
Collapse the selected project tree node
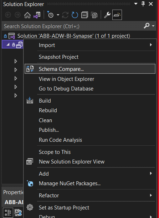[8, 45]
